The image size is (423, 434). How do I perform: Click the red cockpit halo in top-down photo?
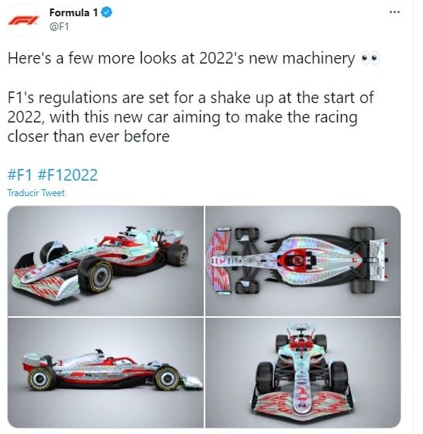[x=294, y=260]
